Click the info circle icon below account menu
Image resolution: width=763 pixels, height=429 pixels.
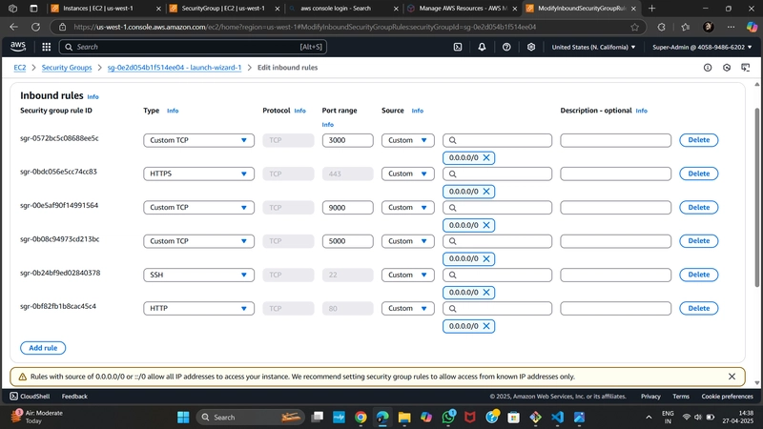tap(708, 68)
